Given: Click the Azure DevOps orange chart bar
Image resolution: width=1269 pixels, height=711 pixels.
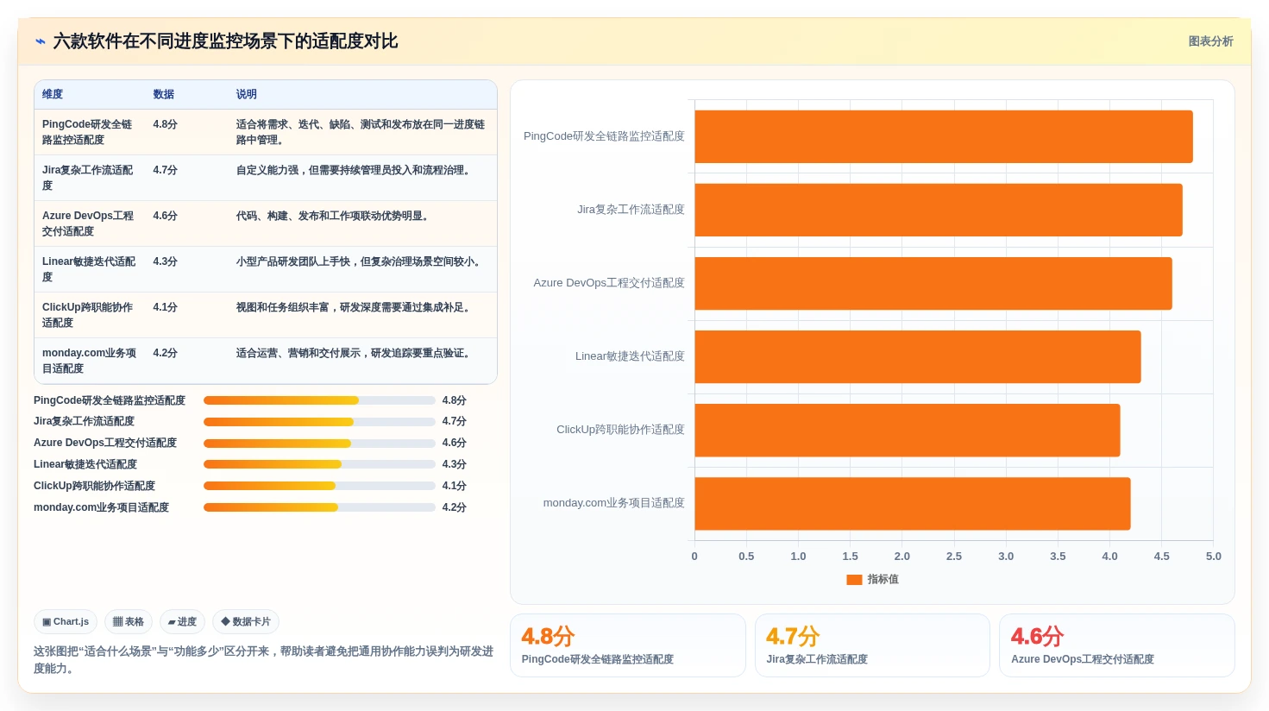Looking at the screenshot, I should 933,283.
